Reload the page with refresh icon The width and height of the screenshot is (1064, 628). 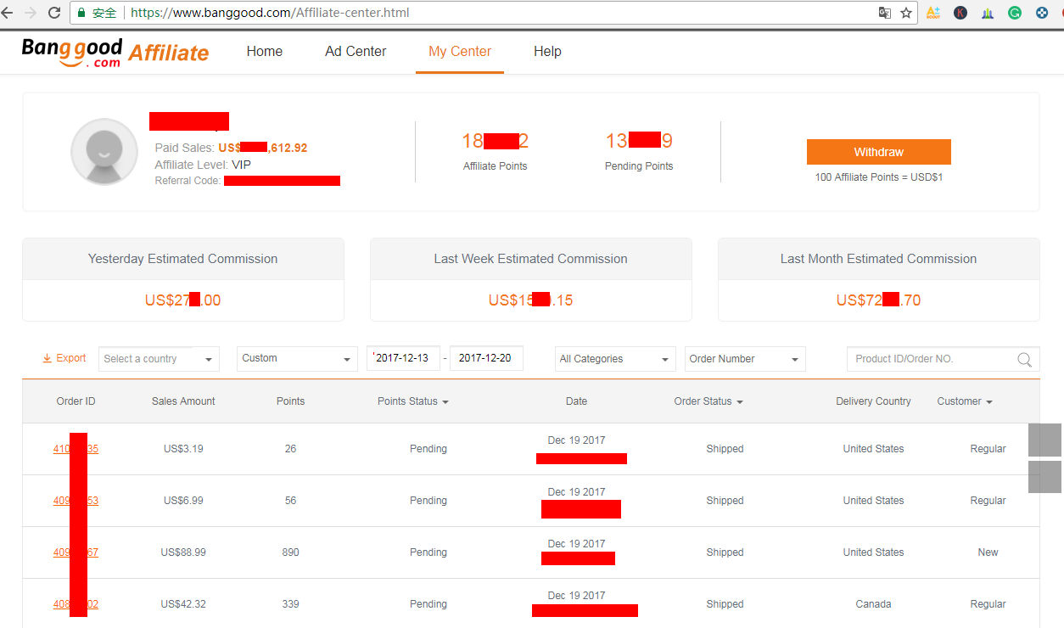pos(54,13)
